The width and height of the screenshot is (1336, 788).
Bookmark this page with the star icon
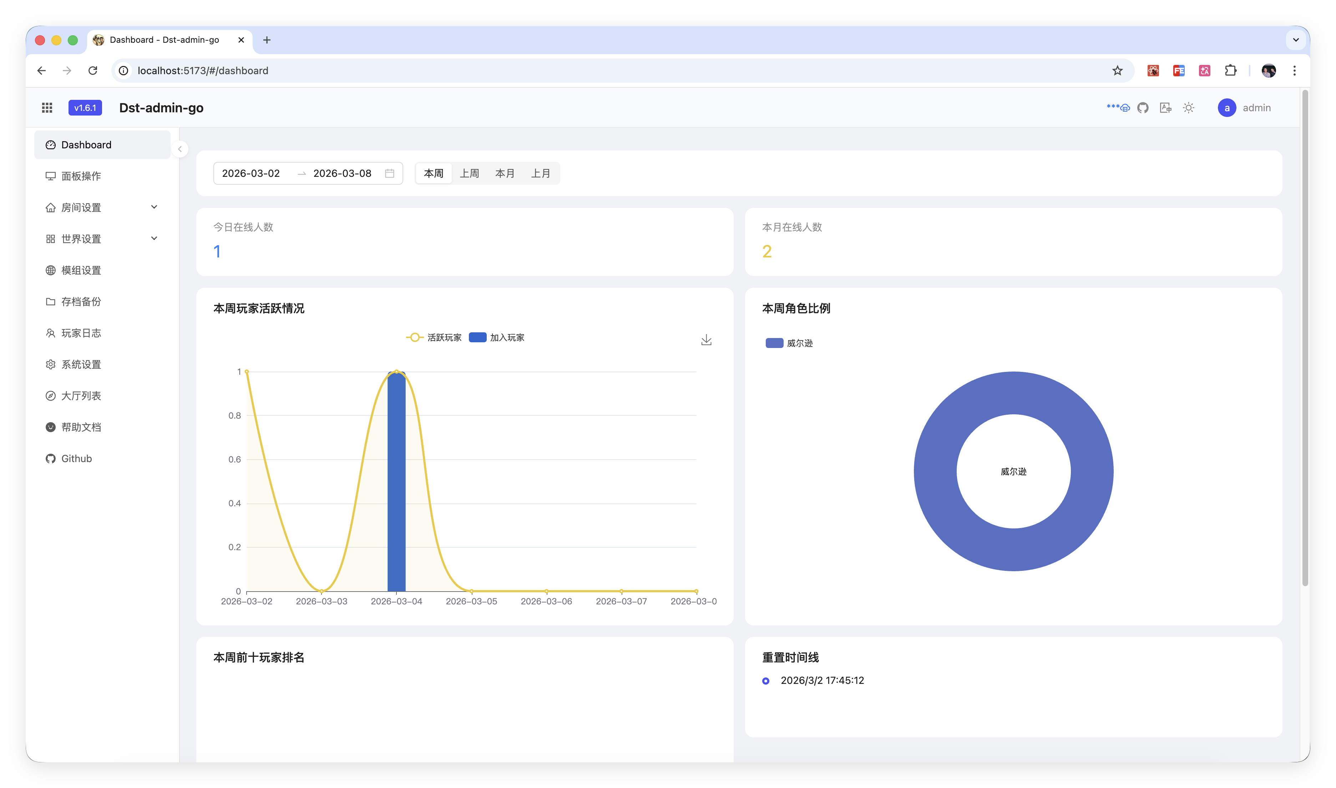[x=1117, y=71]
